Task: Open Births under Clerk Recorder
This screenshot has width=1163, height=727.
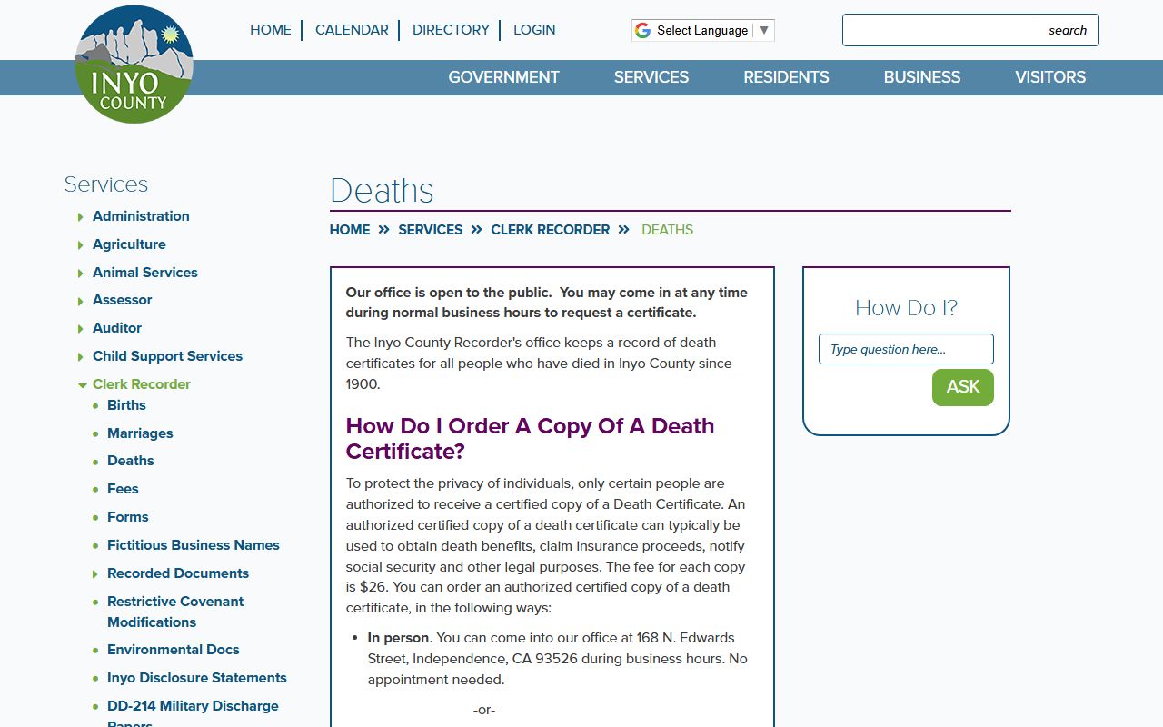Action: pyautogui.click(x=126, y=405)
